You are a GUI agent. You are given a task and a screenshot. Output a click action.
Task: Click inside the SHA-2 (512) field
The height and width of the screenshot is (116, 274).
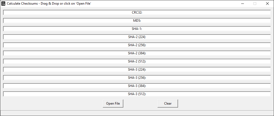[x=137, y=61]
